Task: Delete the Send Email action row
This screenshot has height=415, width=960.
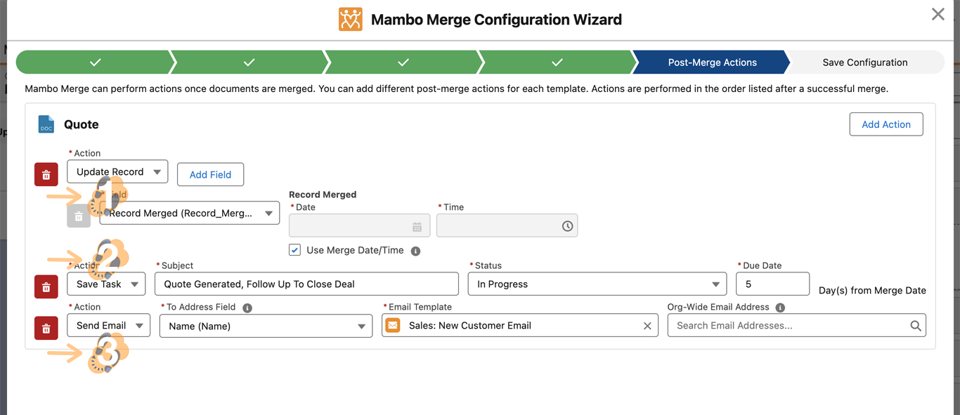Action: coord(46,329)
